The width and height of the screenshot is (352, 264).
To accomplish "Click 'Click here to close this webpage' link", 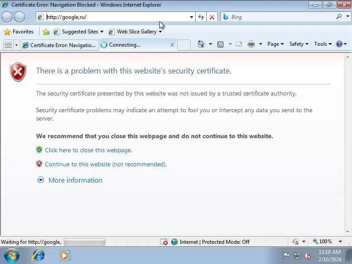I will click(88, 150).
